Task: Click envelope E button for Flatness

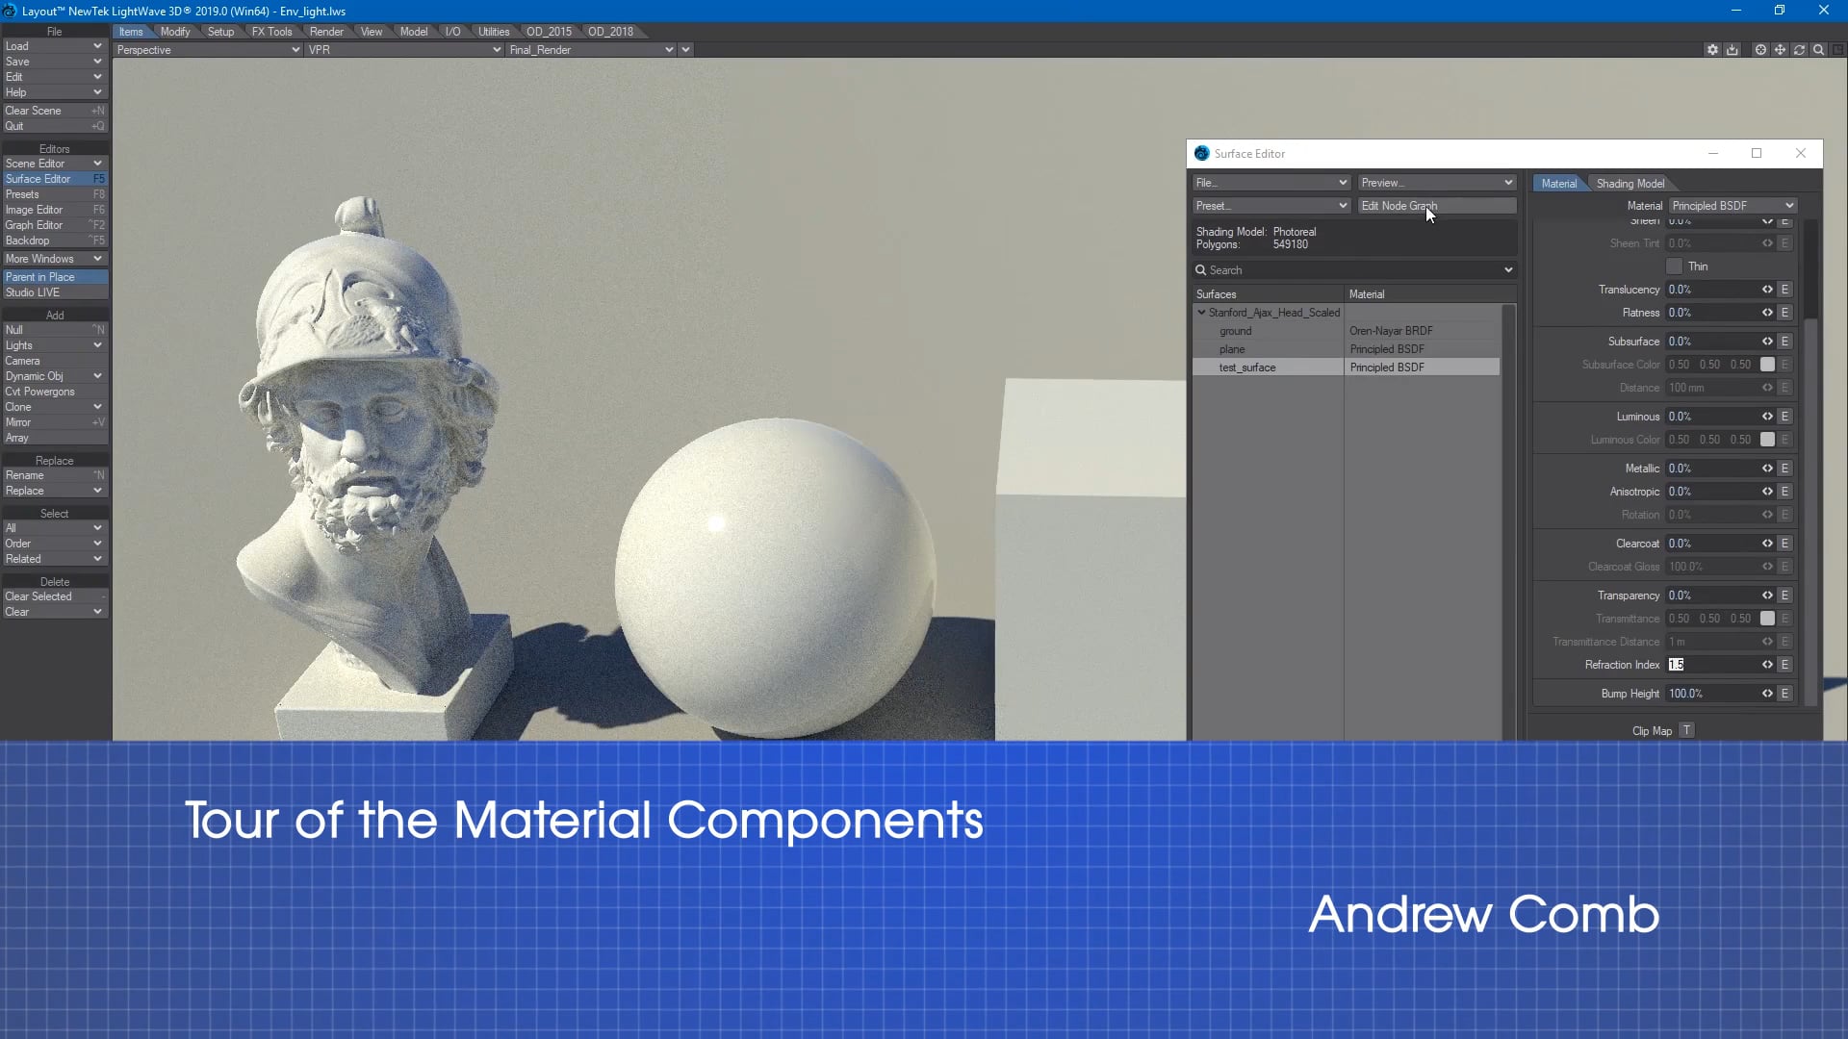Action: pos(1784,313)
